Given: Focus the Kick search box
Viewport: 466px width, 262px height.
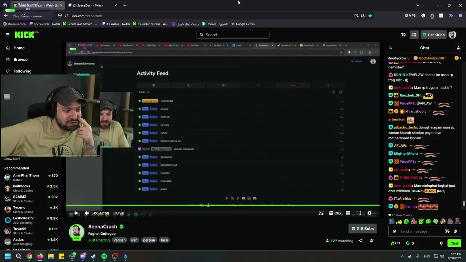Looking at the screenshot, I should [x=233, y=35].
